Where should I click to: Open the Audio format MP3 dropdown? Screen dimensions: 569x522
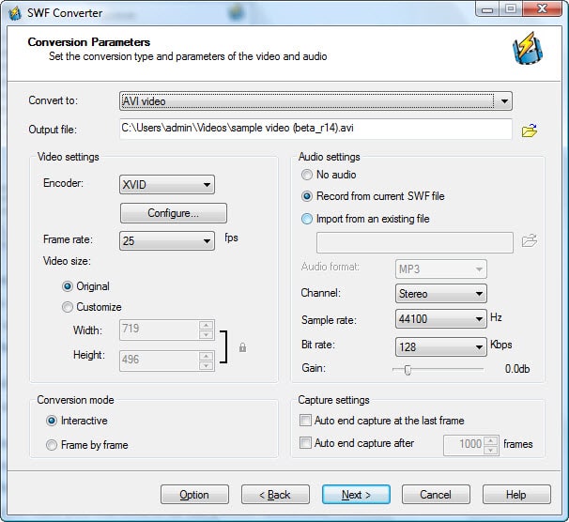tap(441, 269)
